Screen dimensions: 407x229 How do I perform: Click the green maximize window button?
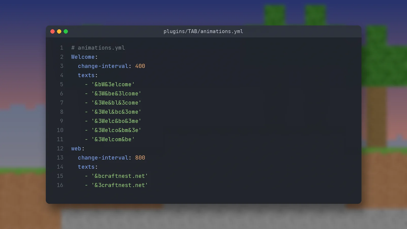click(66, 32)
